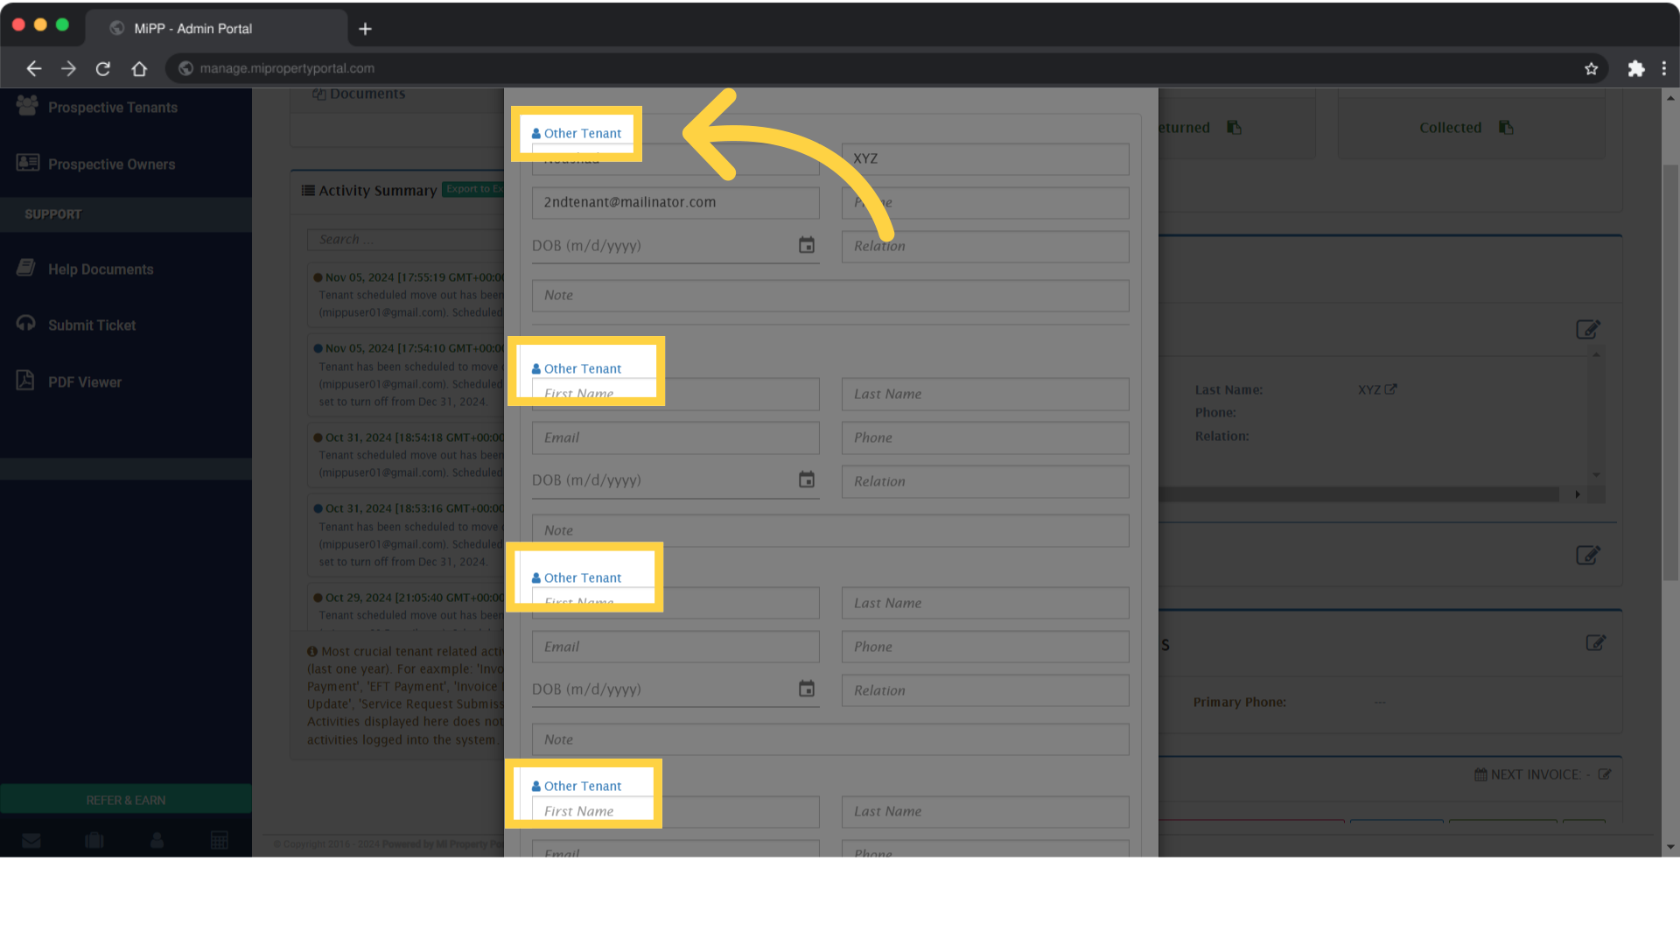The width and height of the screenshot is (1680, 945).
Task: Click the third tenant's Note field
Action: (830, 740)
